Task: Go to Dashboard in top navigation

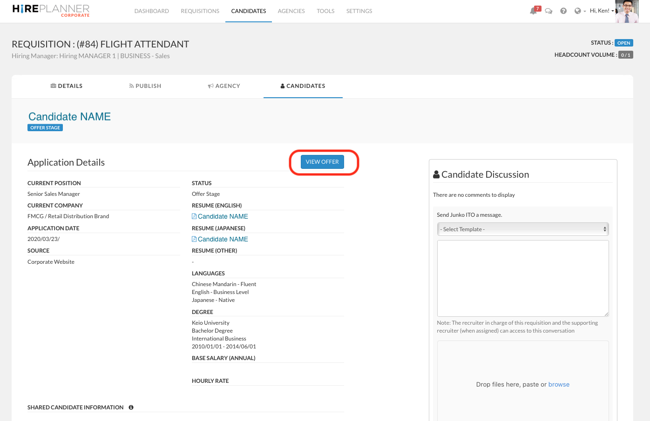Action: point(151,11)
